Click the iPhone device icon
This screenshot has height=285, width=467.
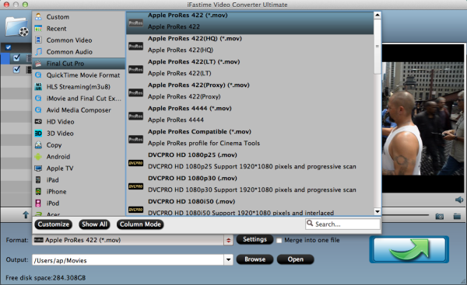[x=38, y=191]
